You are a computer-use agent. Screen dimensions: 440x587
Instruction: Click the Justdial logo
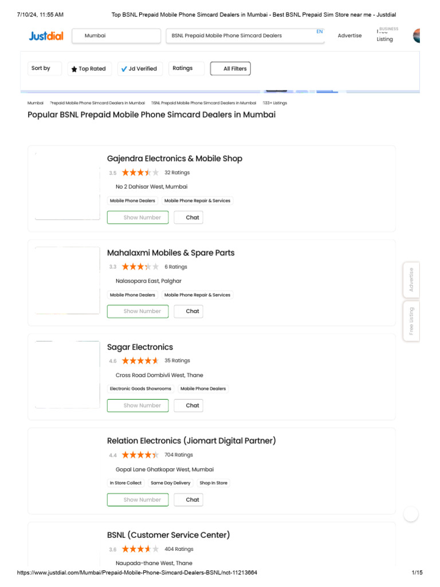[x=46, y=36]
